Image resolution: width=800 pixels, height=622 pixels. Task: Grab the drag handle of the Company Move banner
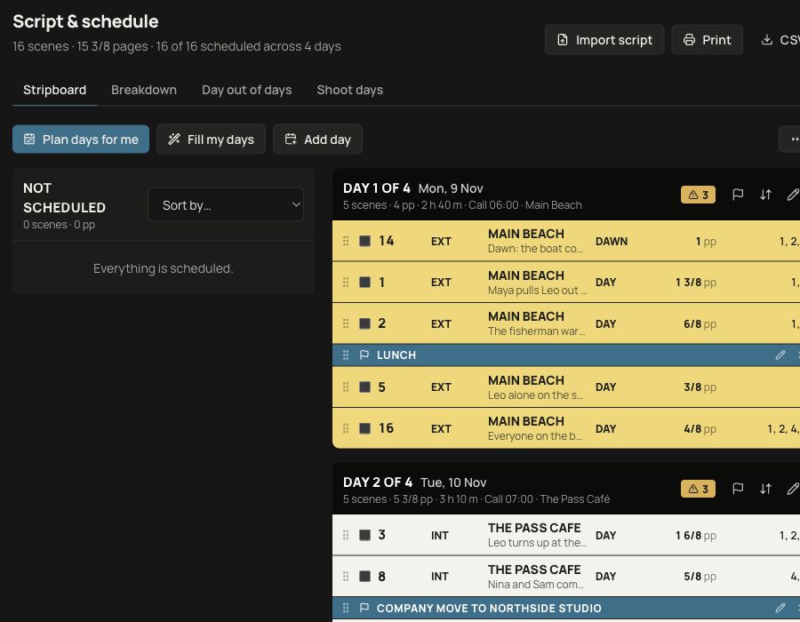346,608
